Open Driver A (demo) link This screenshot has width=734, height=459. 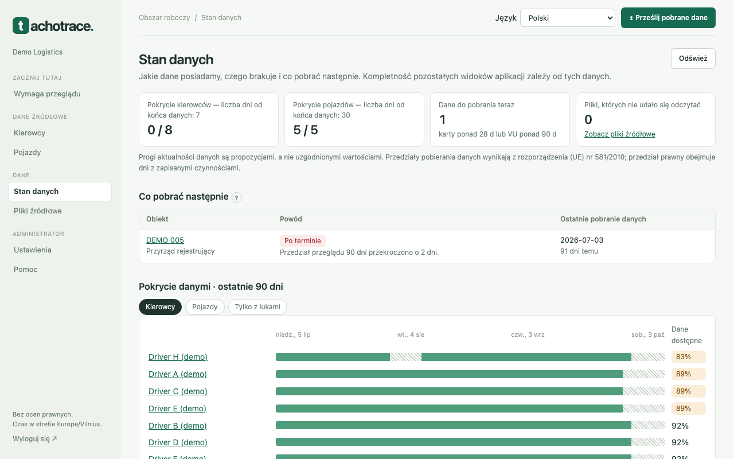pyautogui.click(x=178, y=374)
